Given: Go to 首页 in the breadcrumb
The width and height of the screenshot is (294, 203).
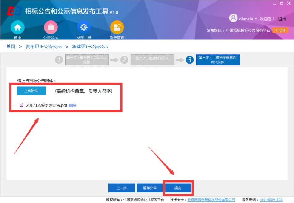Looking at the screenshot, I should click(11, 46).
